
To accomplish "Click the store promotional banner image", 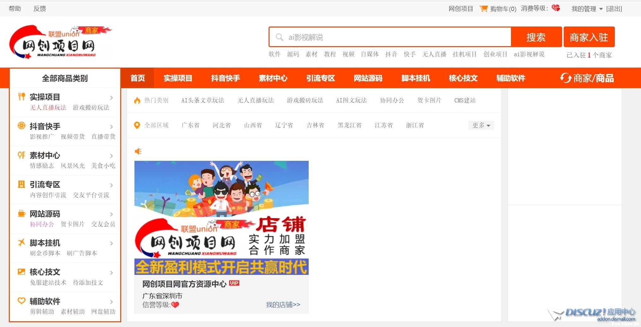I will [221, 218].
